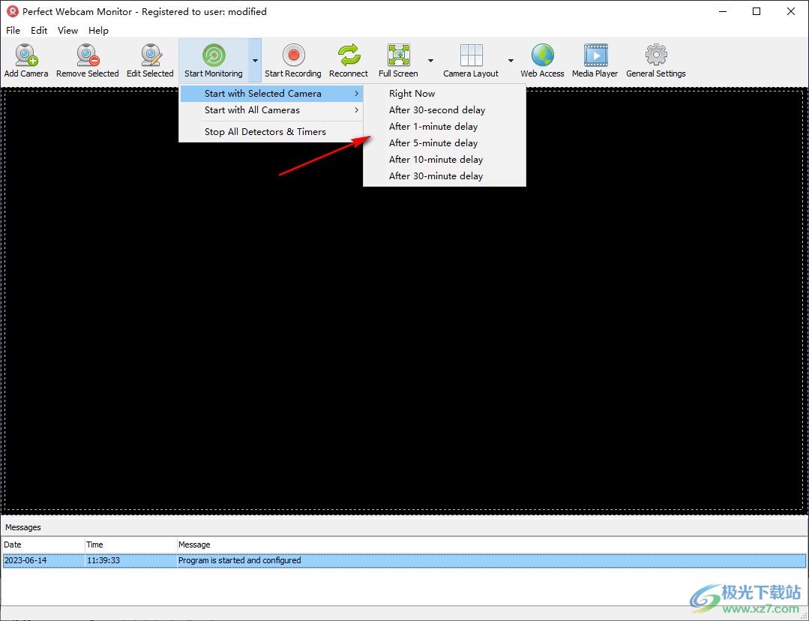The width and height of the screenshot is (809, 621).
Task: Expand the Camera Layout dropdown arrow
Action: click(511, 61)
